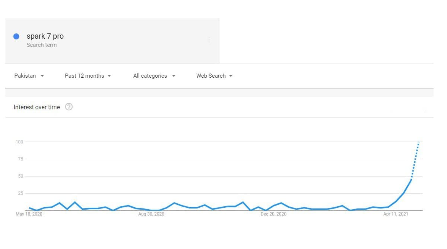Click the arrow next to Pakistan

[42, 76]
